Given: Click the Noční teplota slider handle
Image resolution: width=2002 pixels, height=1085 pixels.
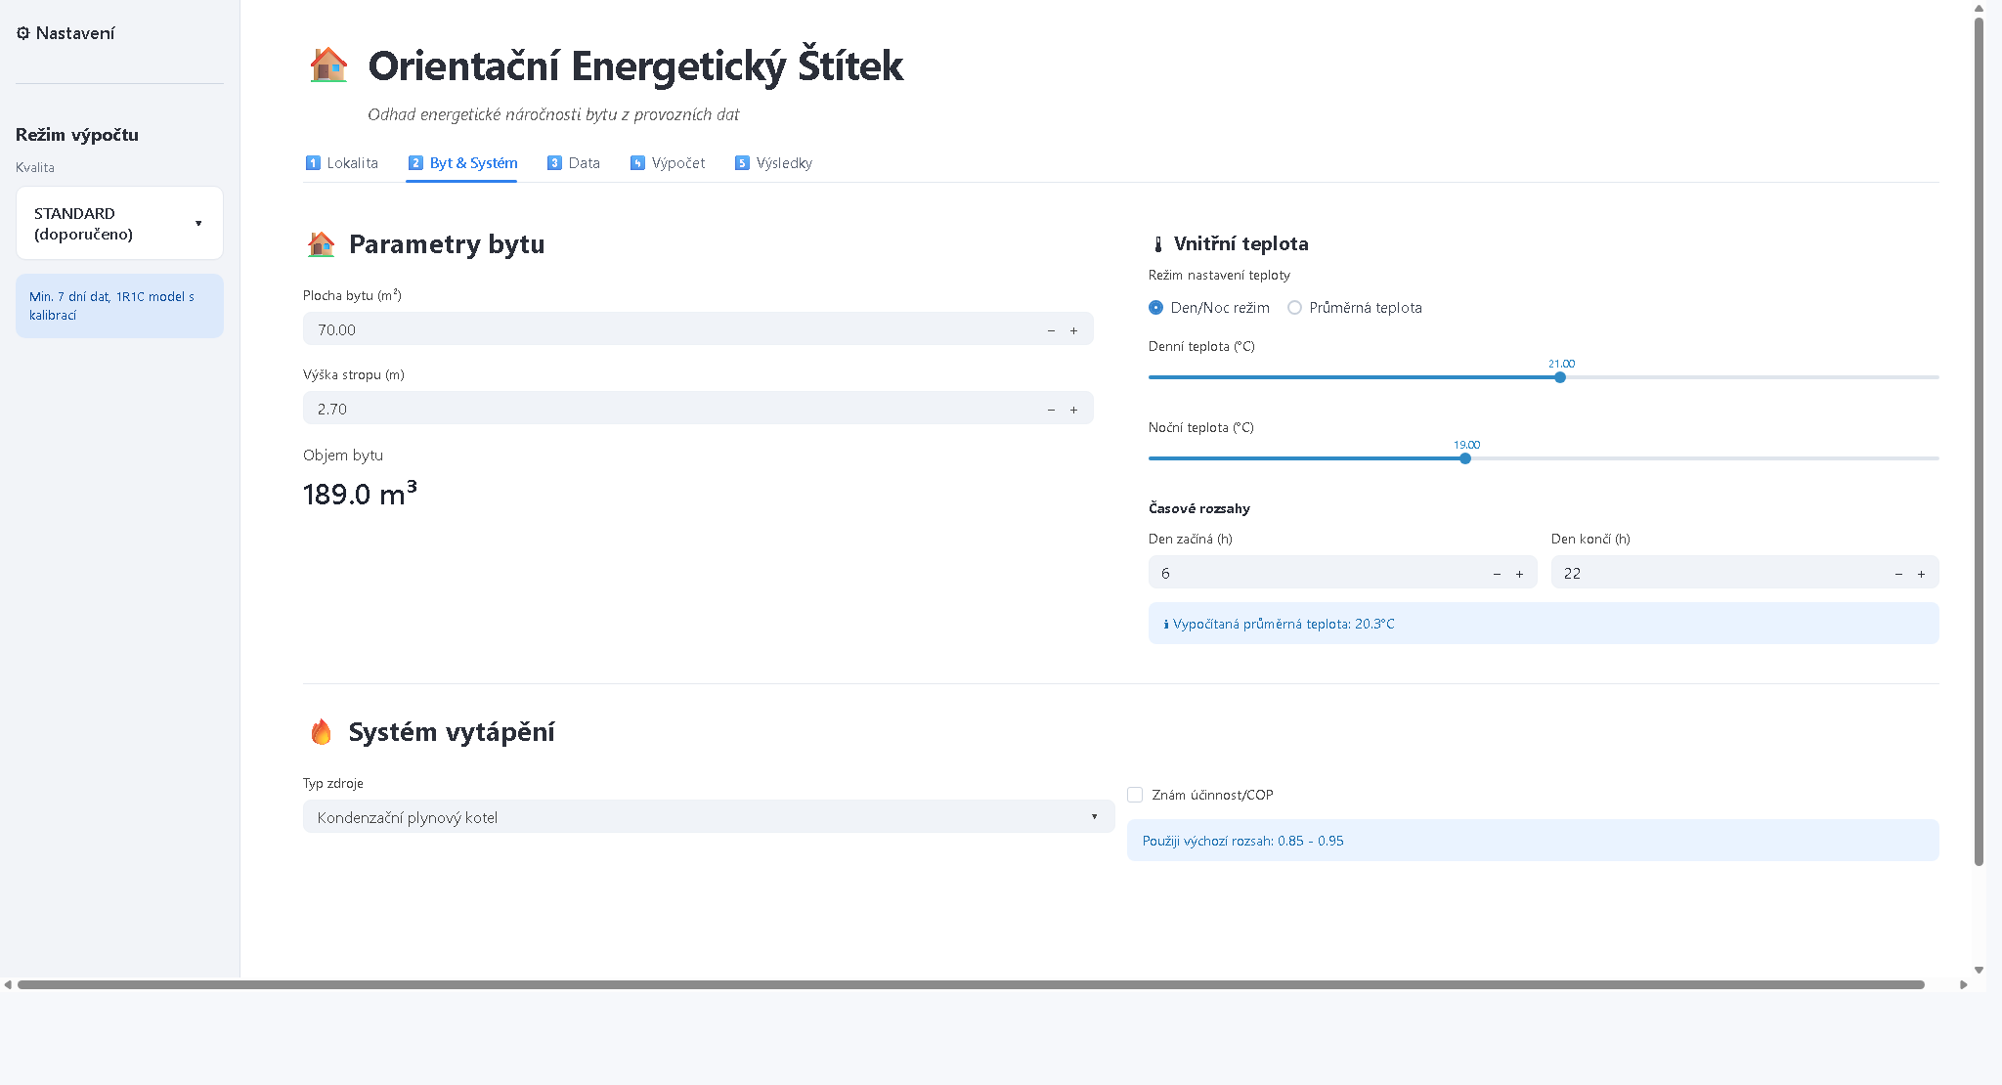Looking at the screenshot, I should coord(1465,458).
